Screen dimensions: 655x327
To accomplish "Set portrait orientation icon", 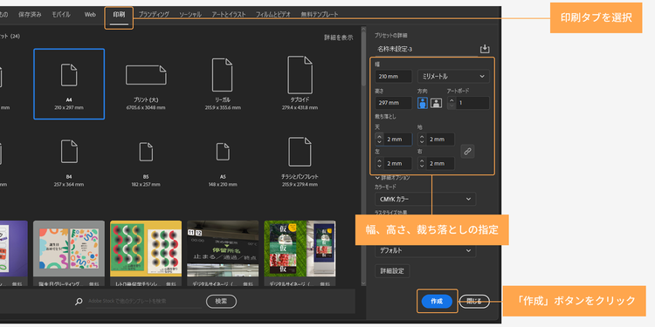I will pyautogui.click(x=423, y=103).
